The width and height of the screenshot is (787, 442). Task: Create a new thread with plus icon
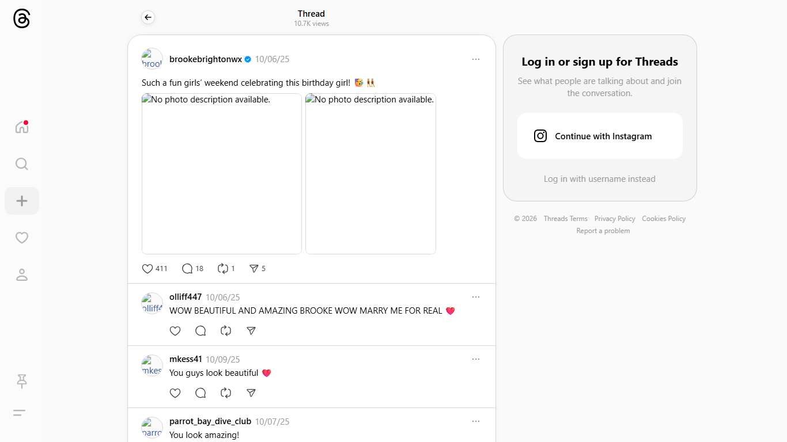(22, 201)
